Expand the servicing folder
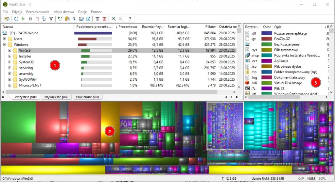The image size is (335, 182). click(x=9, y=68)
